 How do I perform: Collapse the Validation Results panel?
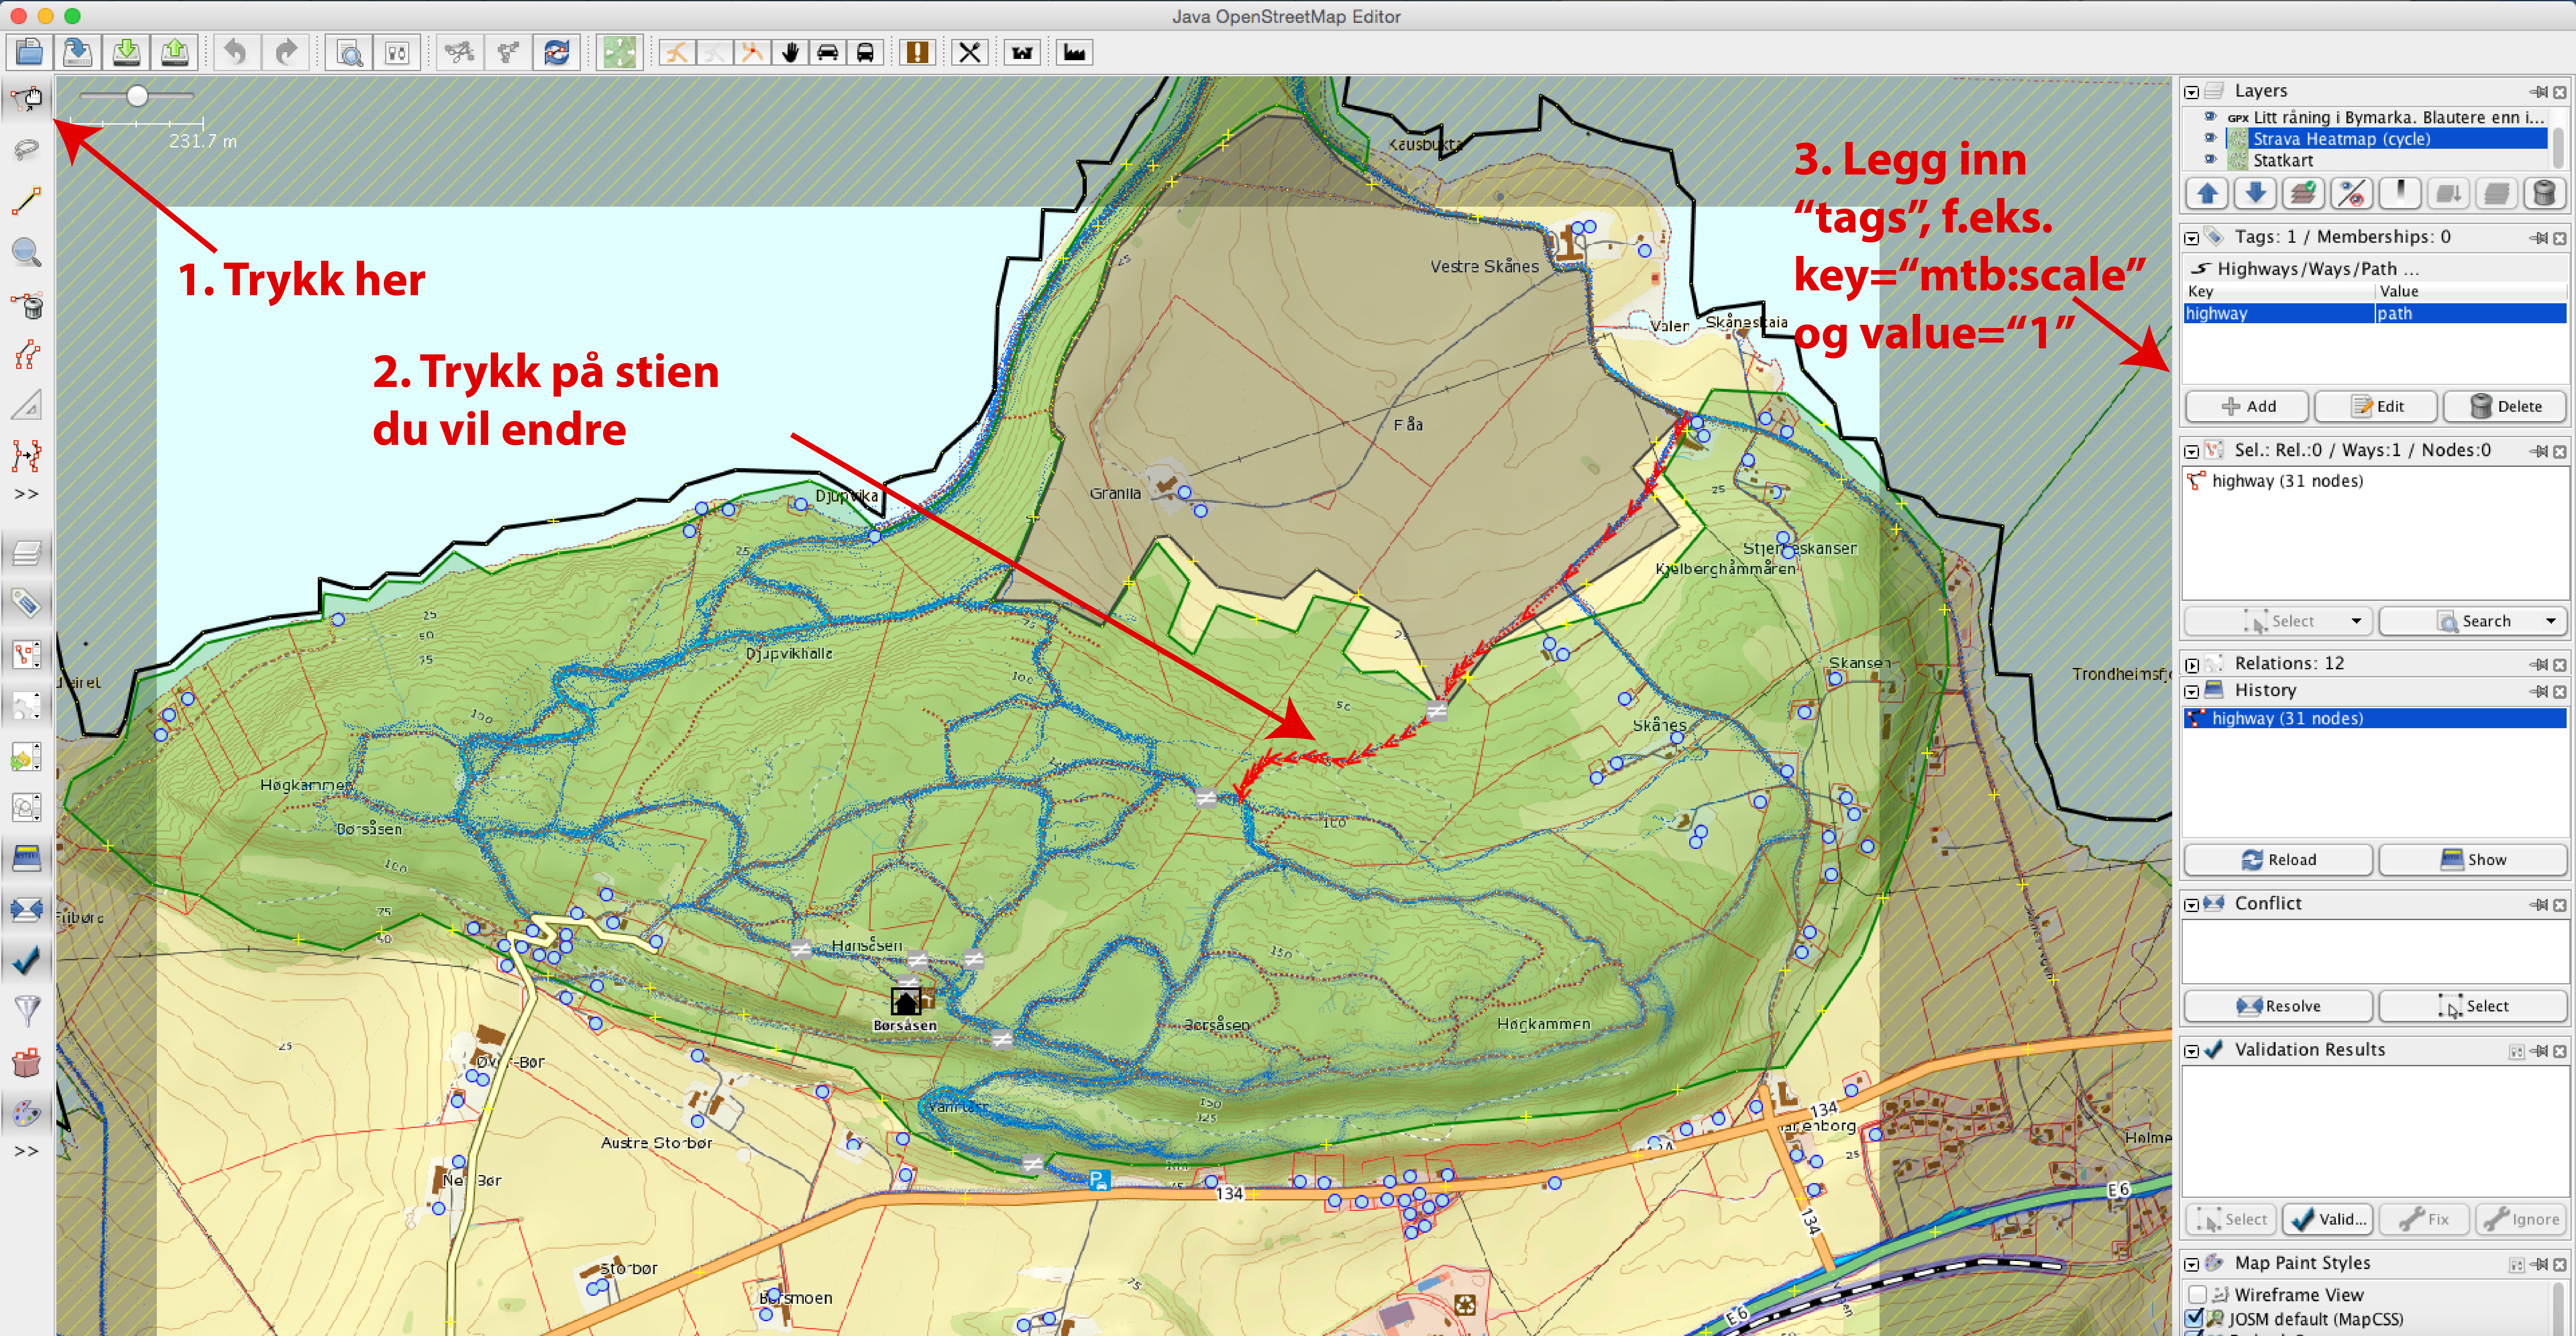(x=2192, y=1051)
